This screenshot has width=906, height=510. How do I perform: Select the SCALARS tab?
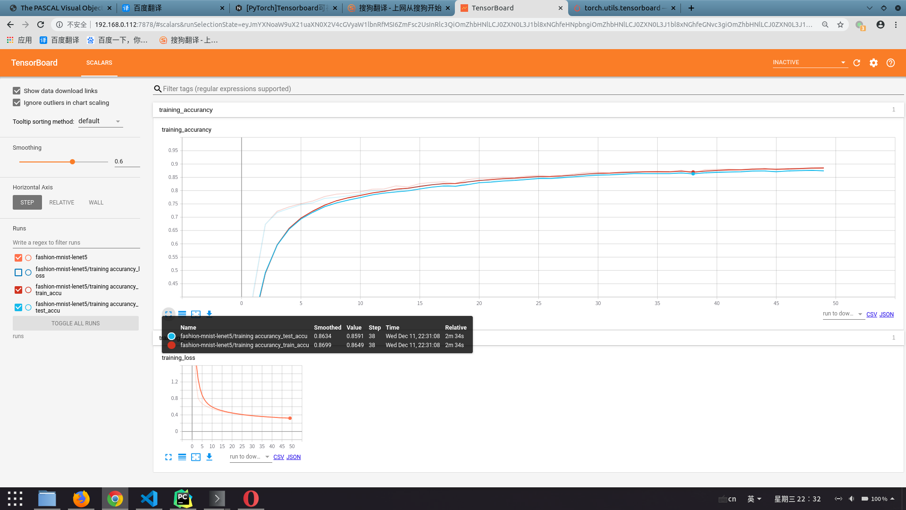click(99, 63)
